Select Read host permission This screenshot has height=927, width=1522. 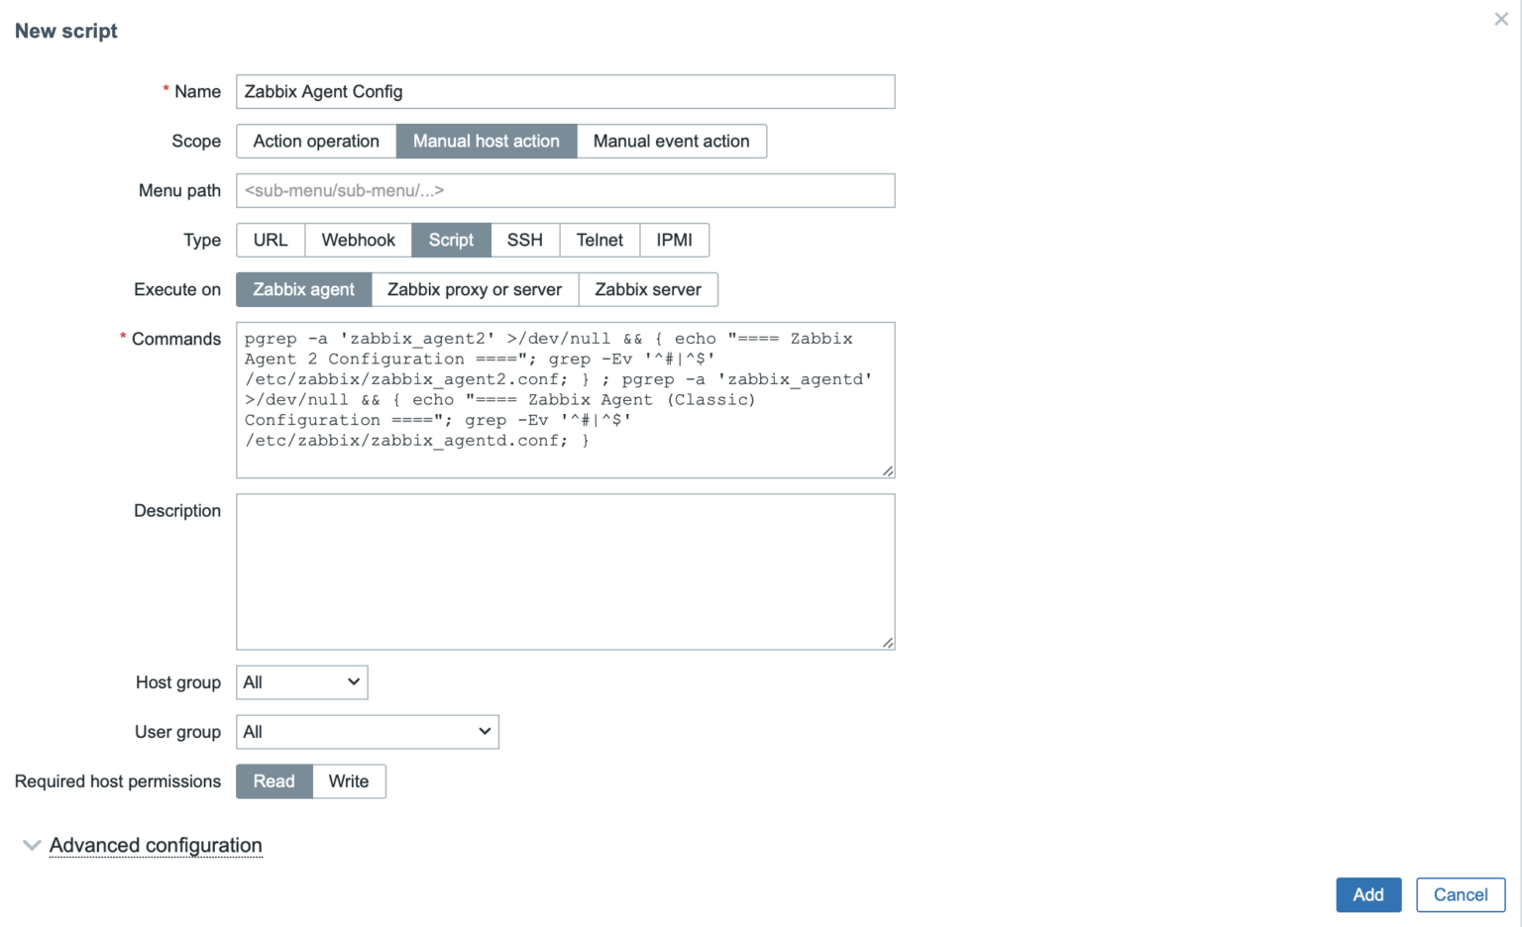pyautogui.click(x=273, y=781)
